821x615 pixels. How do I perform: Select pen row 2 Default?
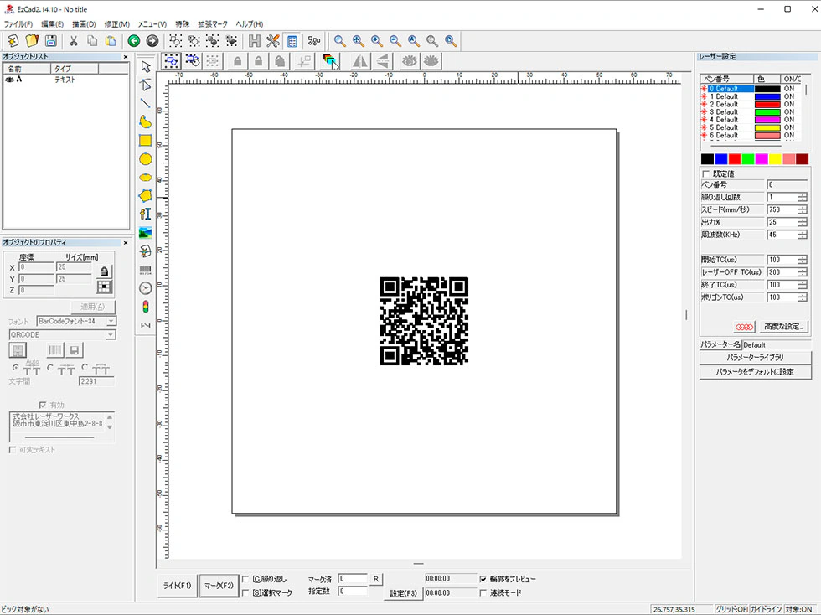[749, 104]
